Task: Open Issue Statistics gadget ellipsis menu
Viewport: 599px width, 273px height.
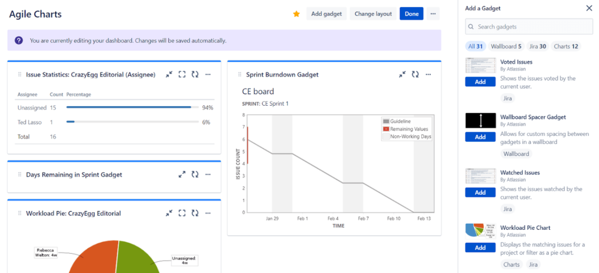Action: click(x=208, y=75)
